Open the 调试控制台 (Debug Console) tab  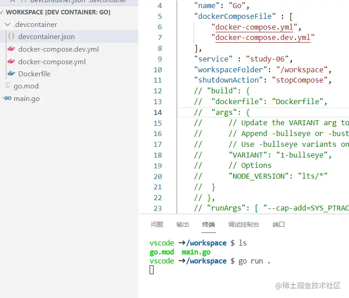click(244, 224)
